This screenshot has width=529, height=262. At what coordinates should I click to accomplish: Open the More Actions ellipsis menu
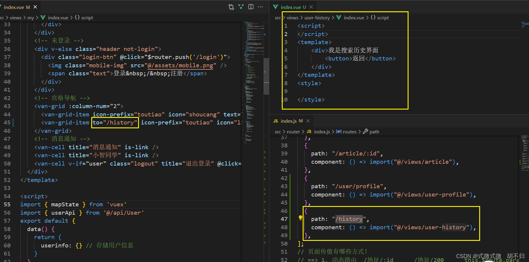260,7
